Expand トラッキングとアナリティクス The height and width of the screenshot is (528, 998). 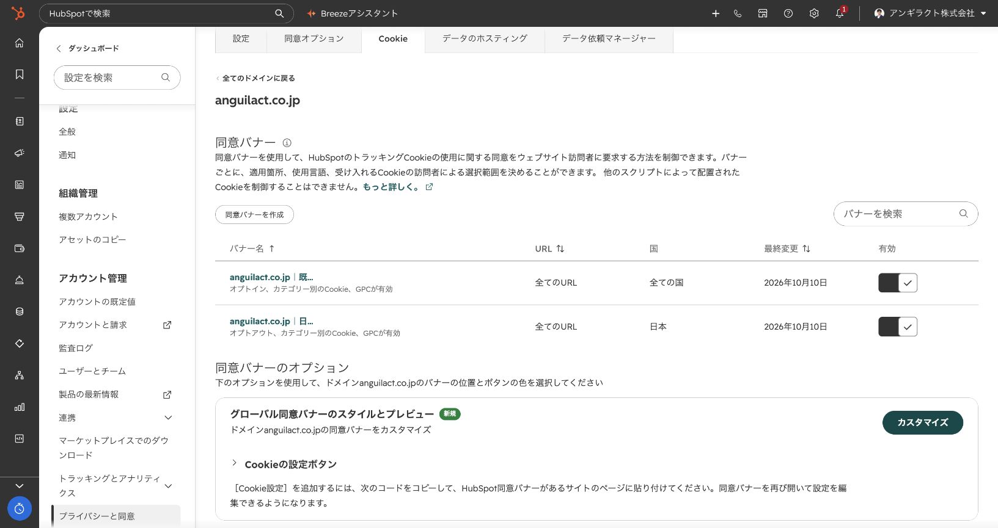tap(116, 485)
